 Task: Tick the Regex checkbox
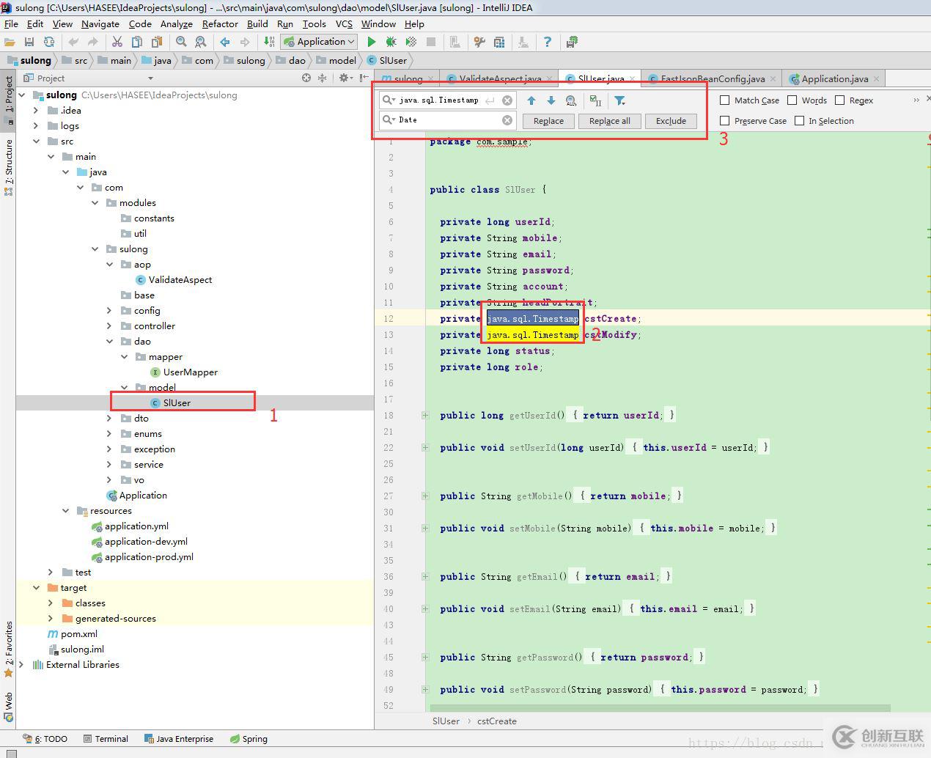[840, 100]
